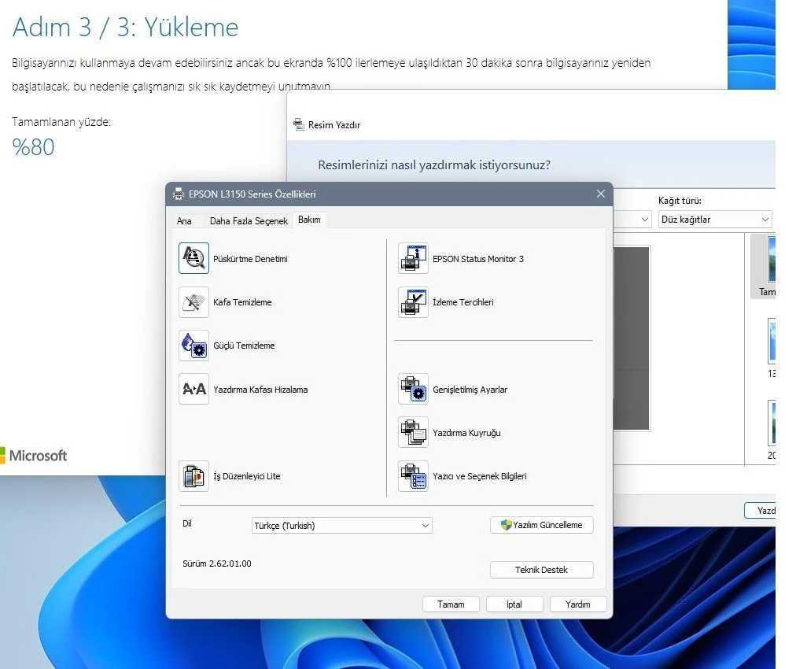Switch to the Ana tab
Viewport: 796px width, 669px height.
click(x=184, y=221)
